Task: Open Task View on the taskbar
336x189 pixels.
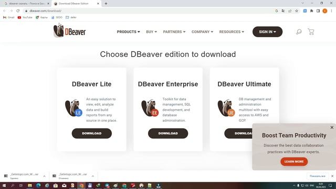Action: [x=21, y=185]
